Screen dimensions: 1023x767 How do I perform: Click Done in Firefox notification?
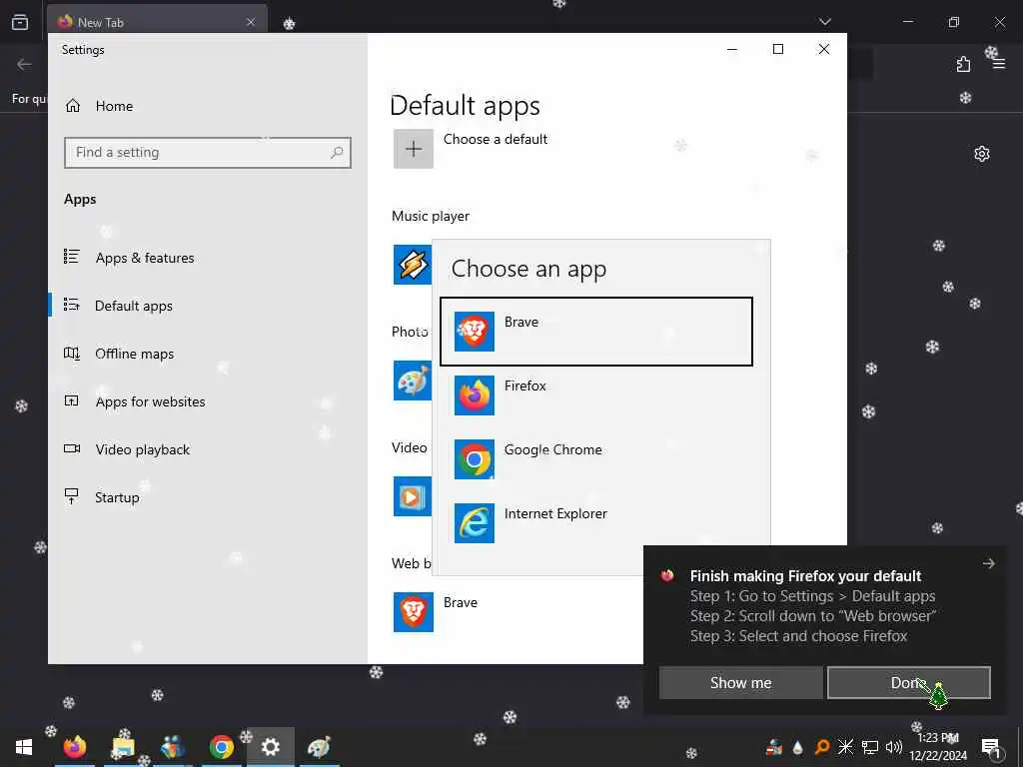click(909, 682)
